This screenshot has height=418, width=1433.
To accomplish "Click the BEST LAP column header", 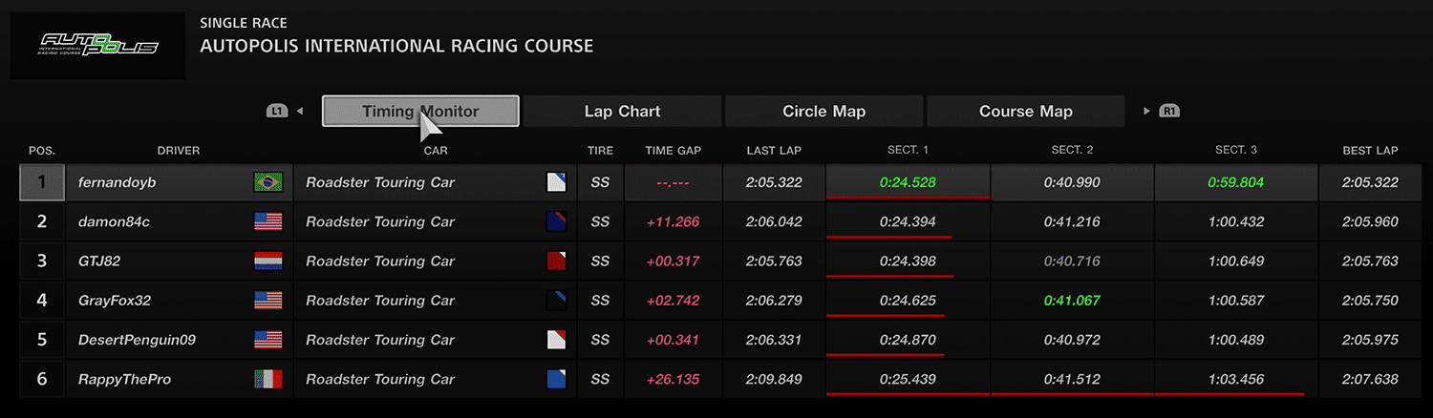I will (1370, 151).
